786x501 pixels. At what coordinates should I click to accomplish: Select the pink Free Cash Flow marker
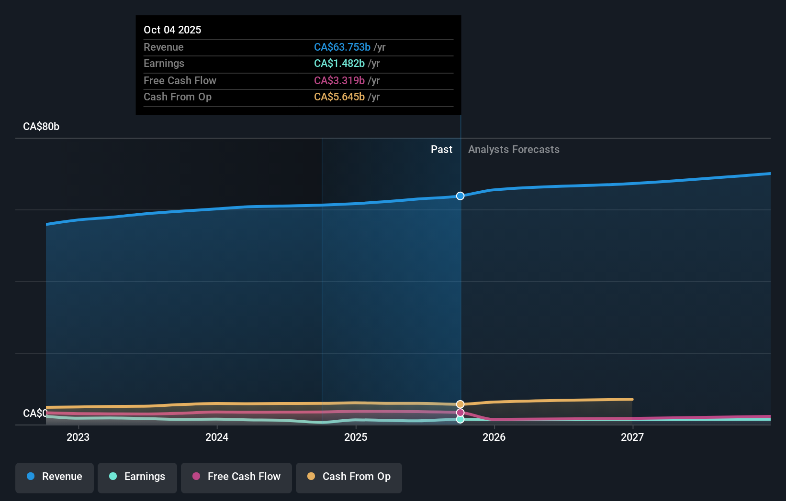point(460,412)
